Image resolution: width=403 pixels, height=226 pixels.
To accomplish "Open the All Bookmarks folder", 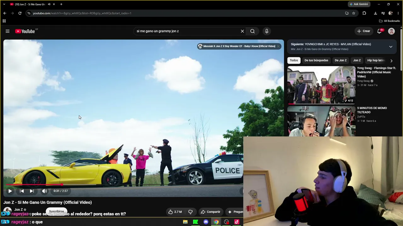I will [x=389, y=21].
